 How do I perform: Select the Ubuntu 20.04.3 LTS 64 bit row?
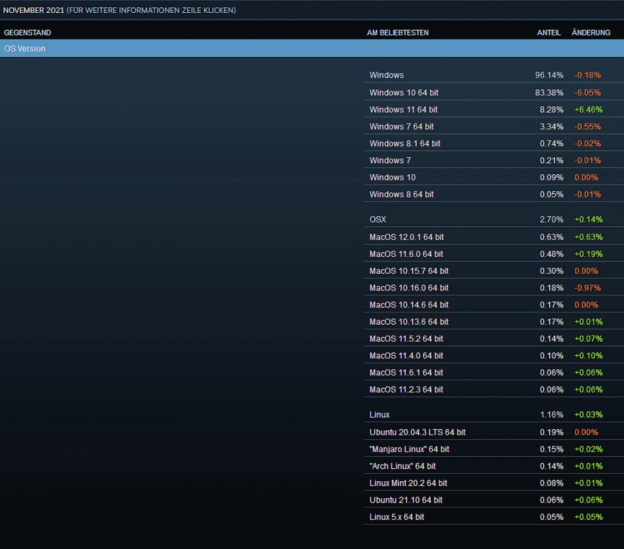494,432
